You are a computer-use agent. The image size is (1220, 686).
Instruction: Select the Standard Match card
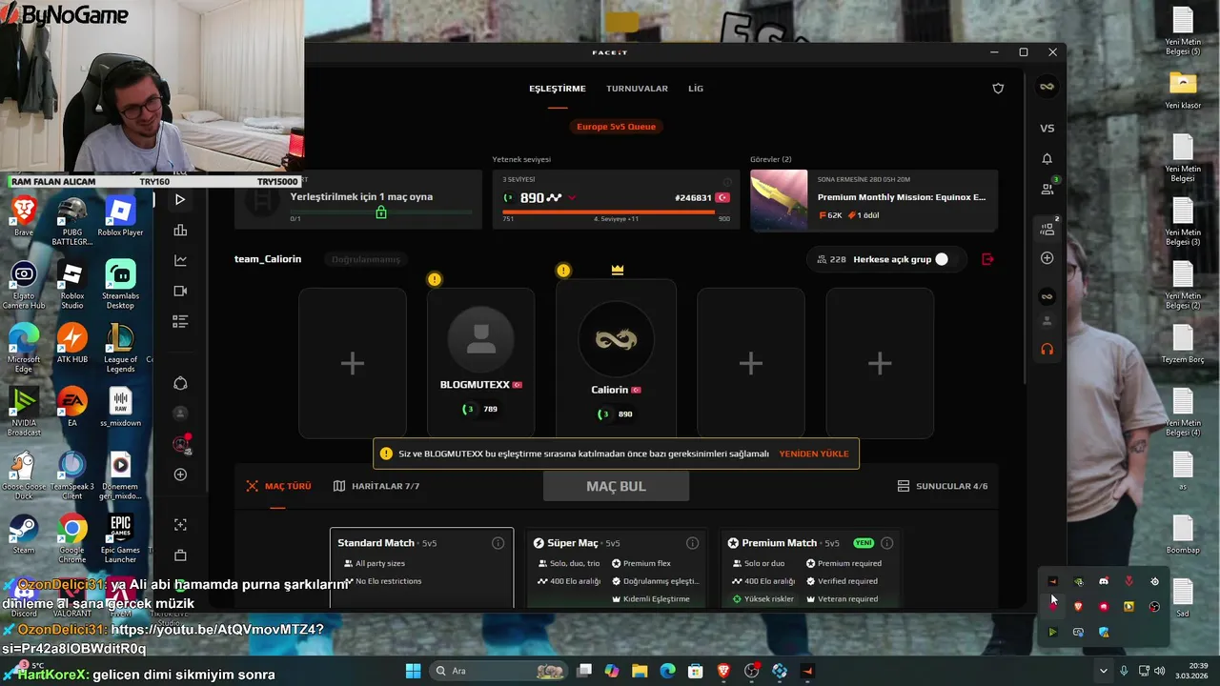pos(421,568)
